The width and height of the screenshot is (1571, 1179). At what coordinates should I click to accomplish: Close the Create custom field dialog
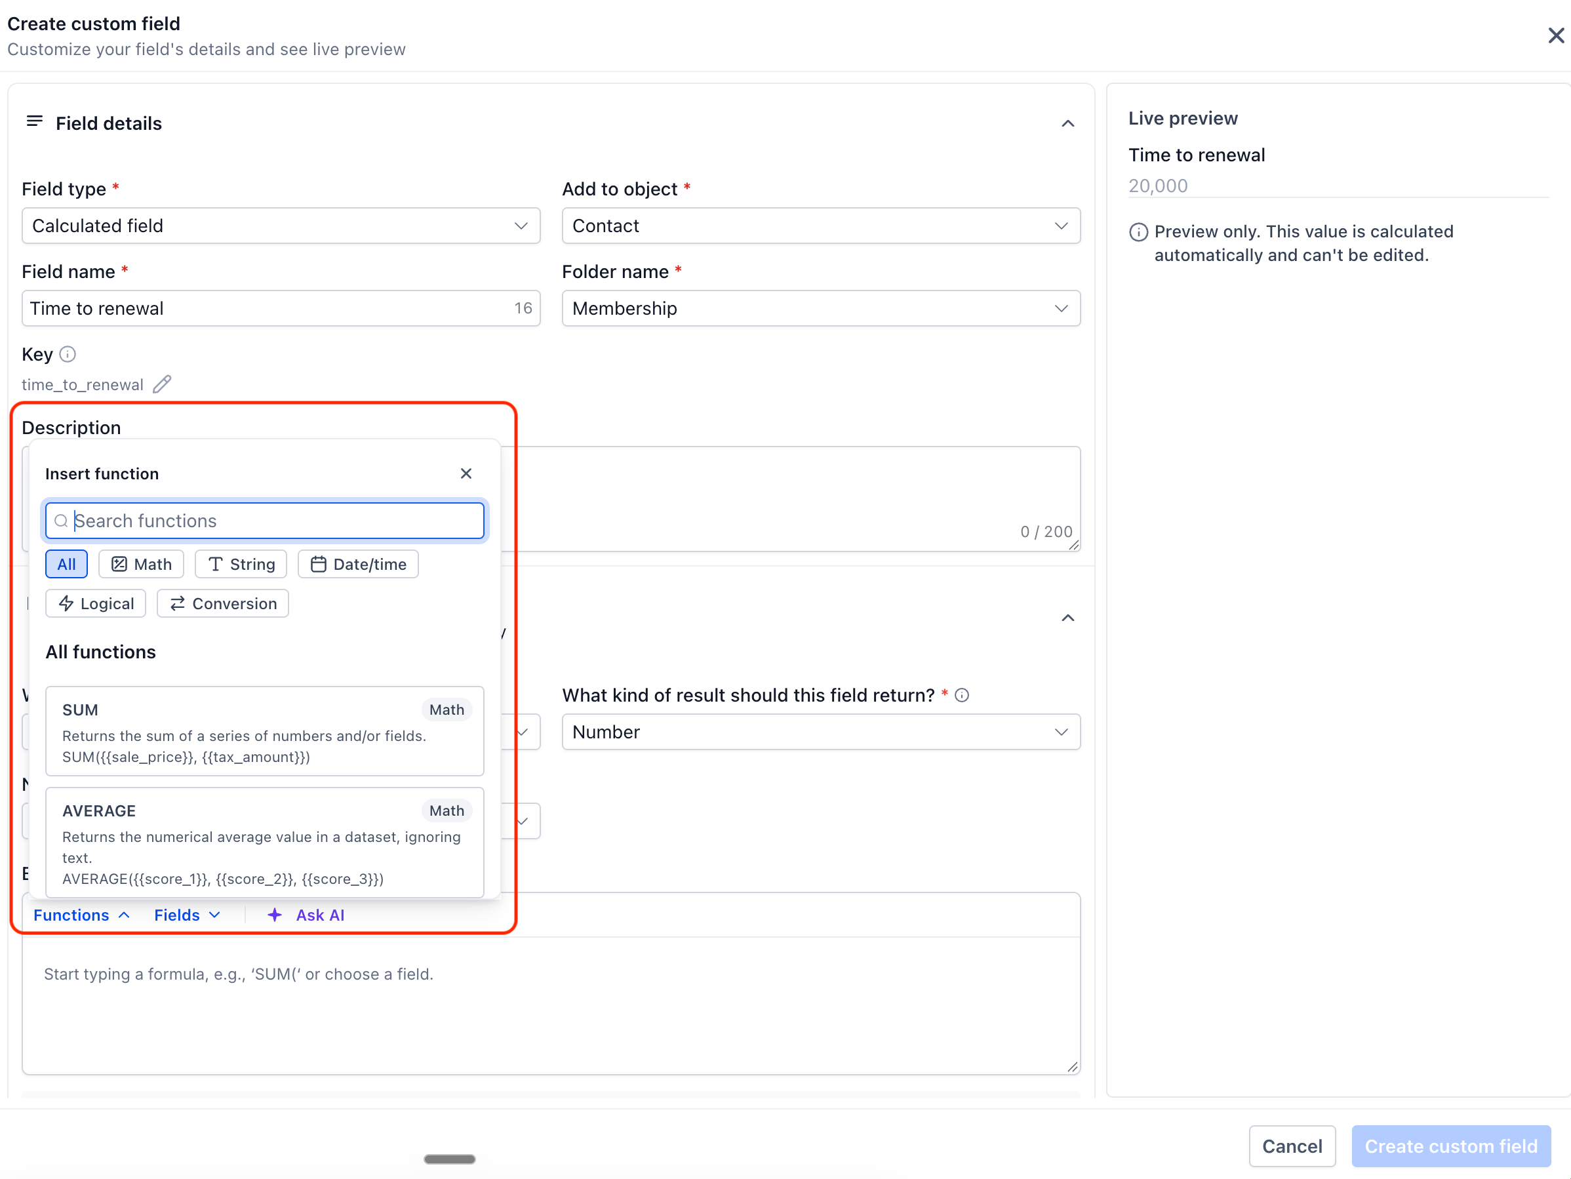coord(1555,35)
